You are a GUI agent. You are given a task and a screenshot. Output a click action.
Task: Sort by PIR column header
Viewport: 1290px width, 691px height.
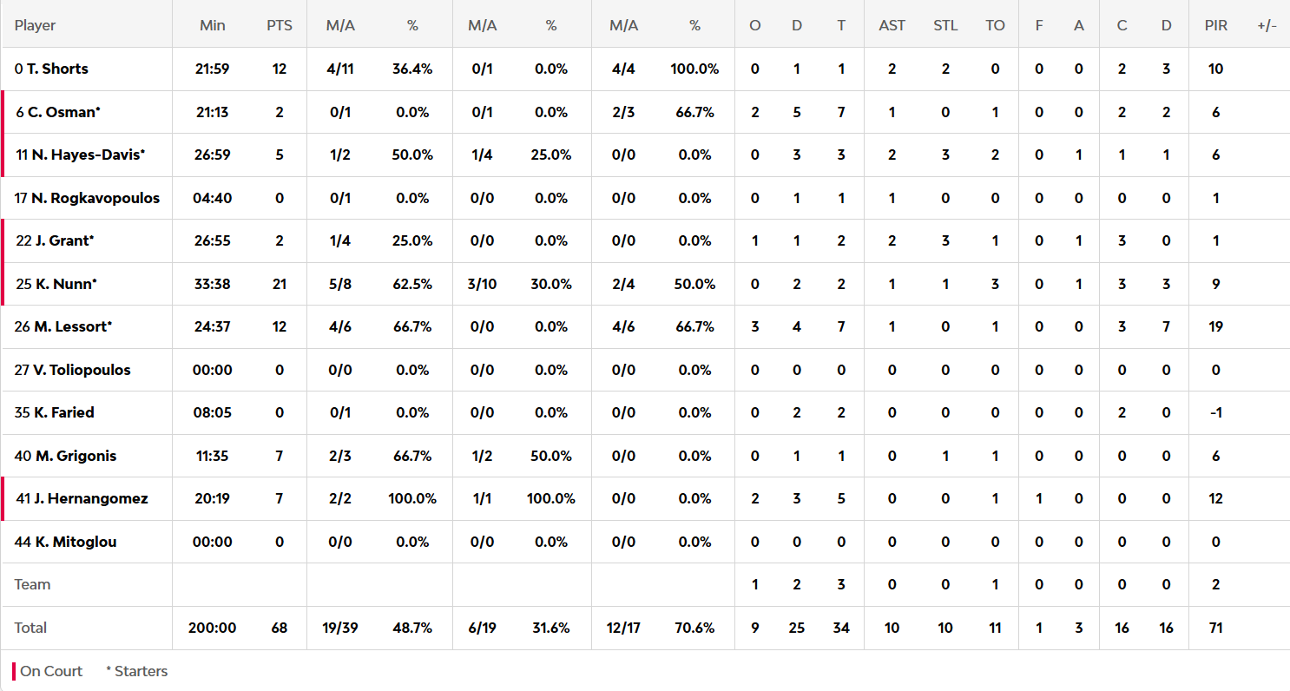[x=1215, y=25]
